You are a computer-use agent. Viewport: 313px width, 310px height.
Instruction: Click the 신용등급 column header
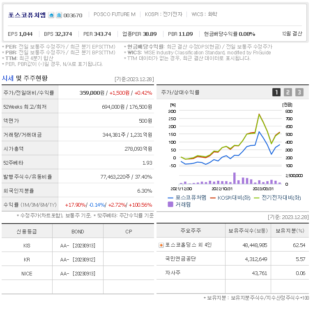click(x=27, y=231)
